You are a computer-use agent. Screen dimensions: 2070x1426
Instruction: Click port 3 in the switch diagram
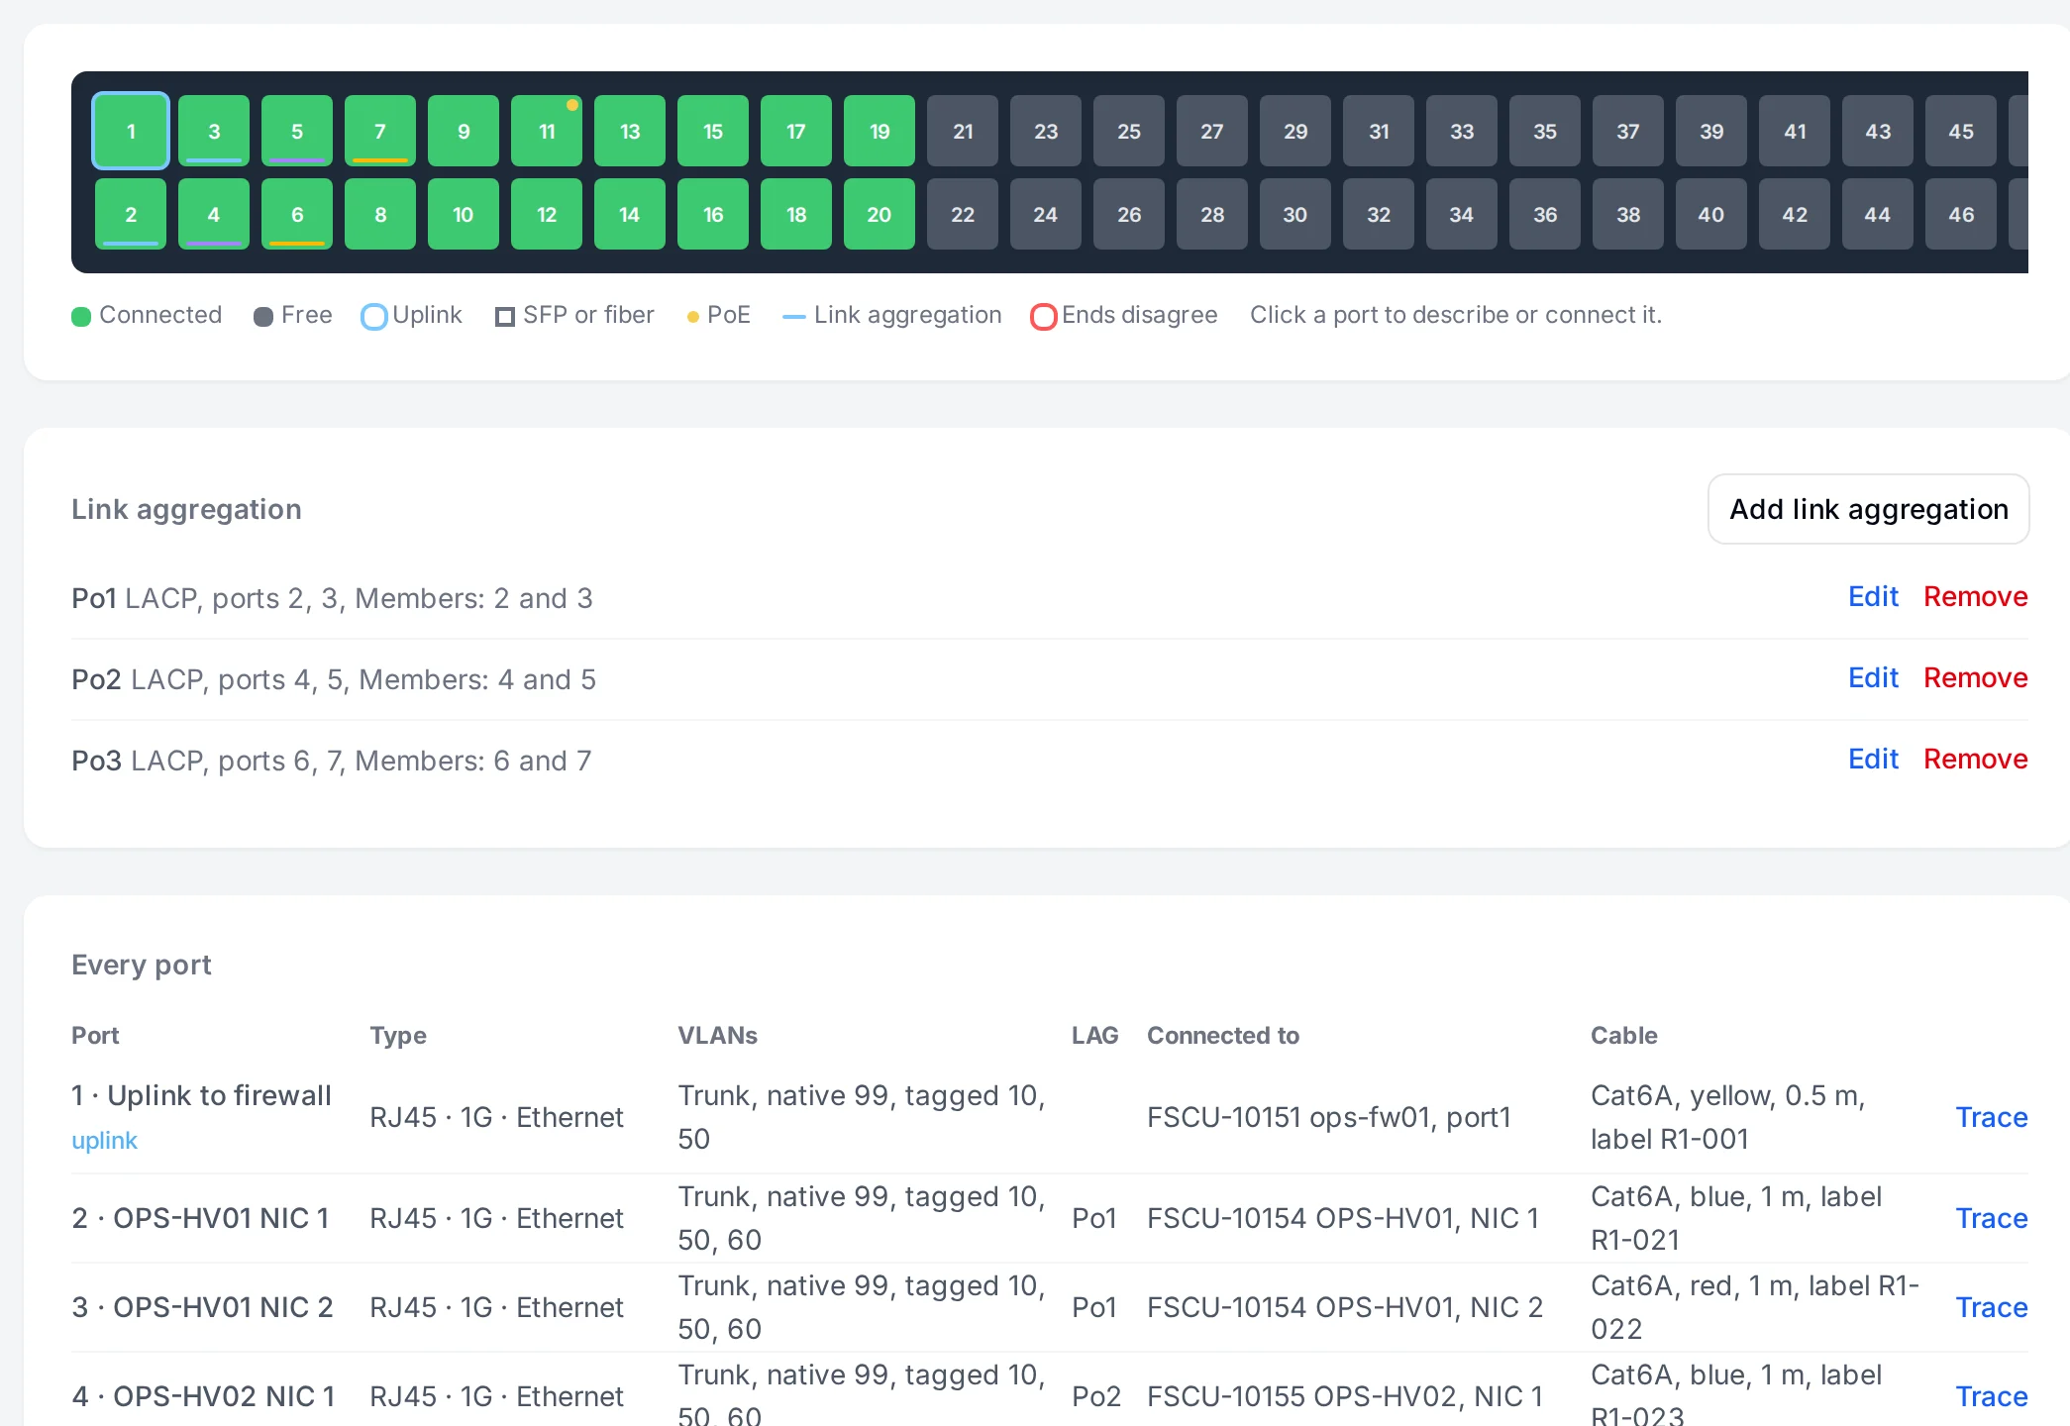(x=214, y=131)
